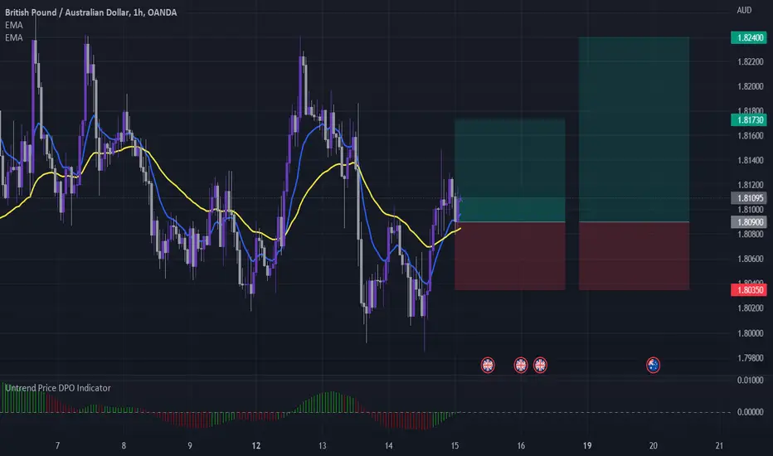
Task: Click the red 1.80350 stop price tag
Action: [x=749, y=290]
